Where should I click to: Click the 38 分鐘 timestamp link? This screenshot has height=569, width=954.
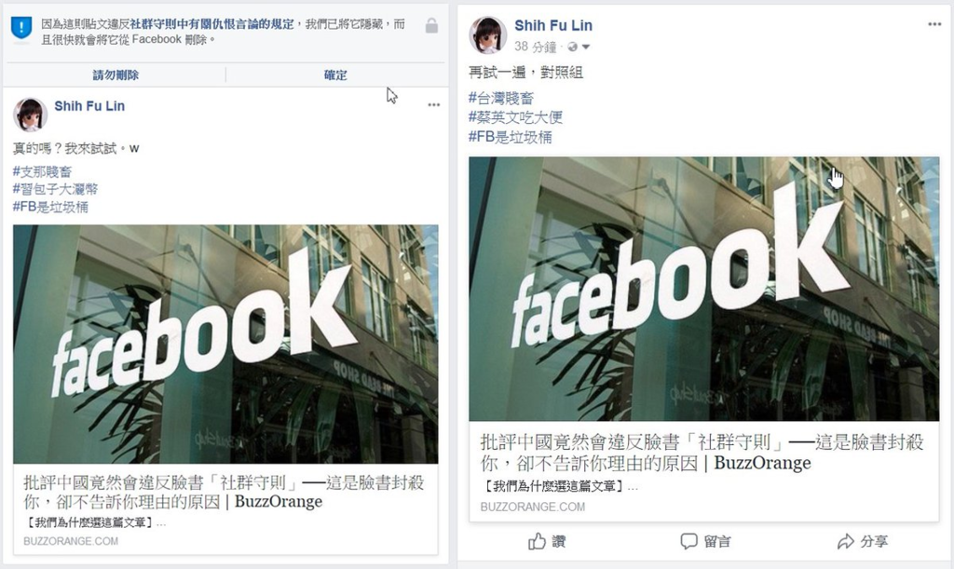(x=536, y=47)
